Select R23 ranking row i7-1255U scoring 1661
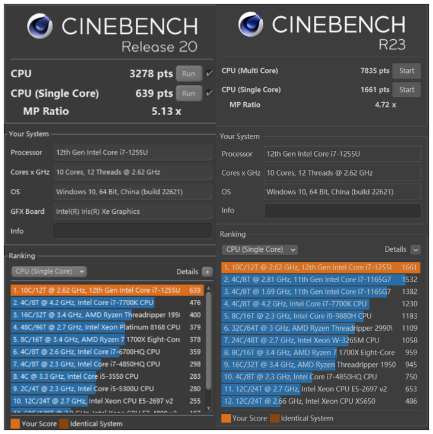 click(x=321, y=267)
